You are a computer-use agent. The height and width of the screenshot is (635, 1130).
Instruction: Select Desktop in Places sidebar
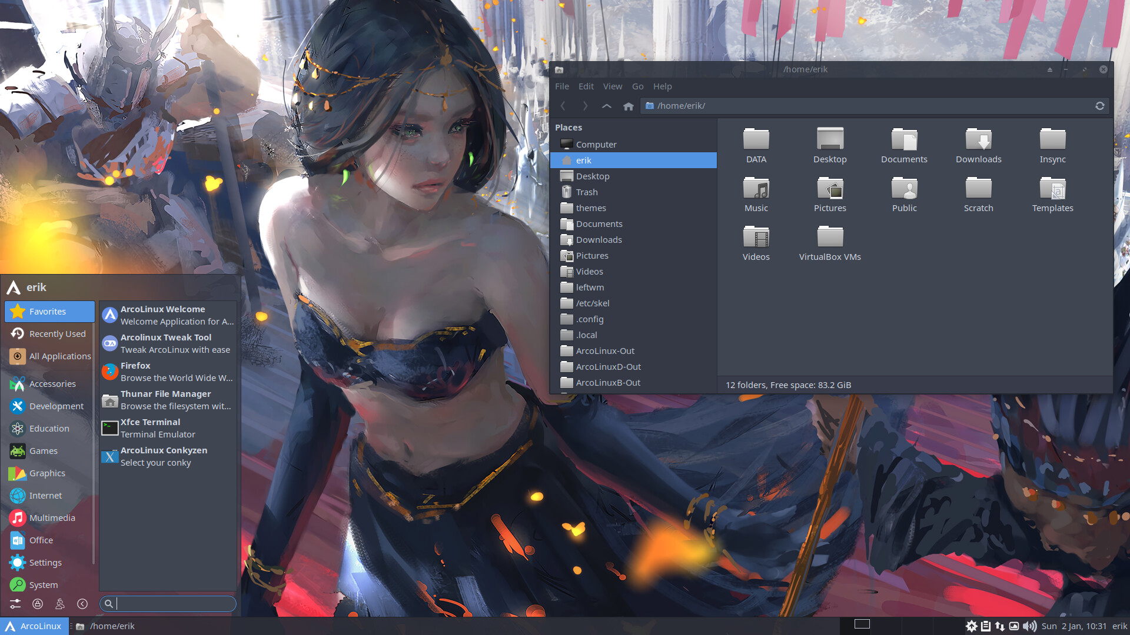click(633, 176)
